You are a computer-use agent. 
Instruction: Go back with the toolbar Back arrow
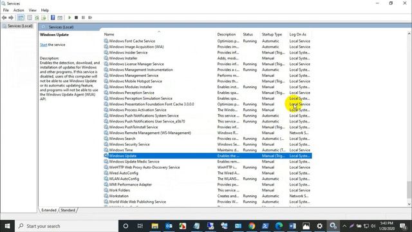pos(5,17)
